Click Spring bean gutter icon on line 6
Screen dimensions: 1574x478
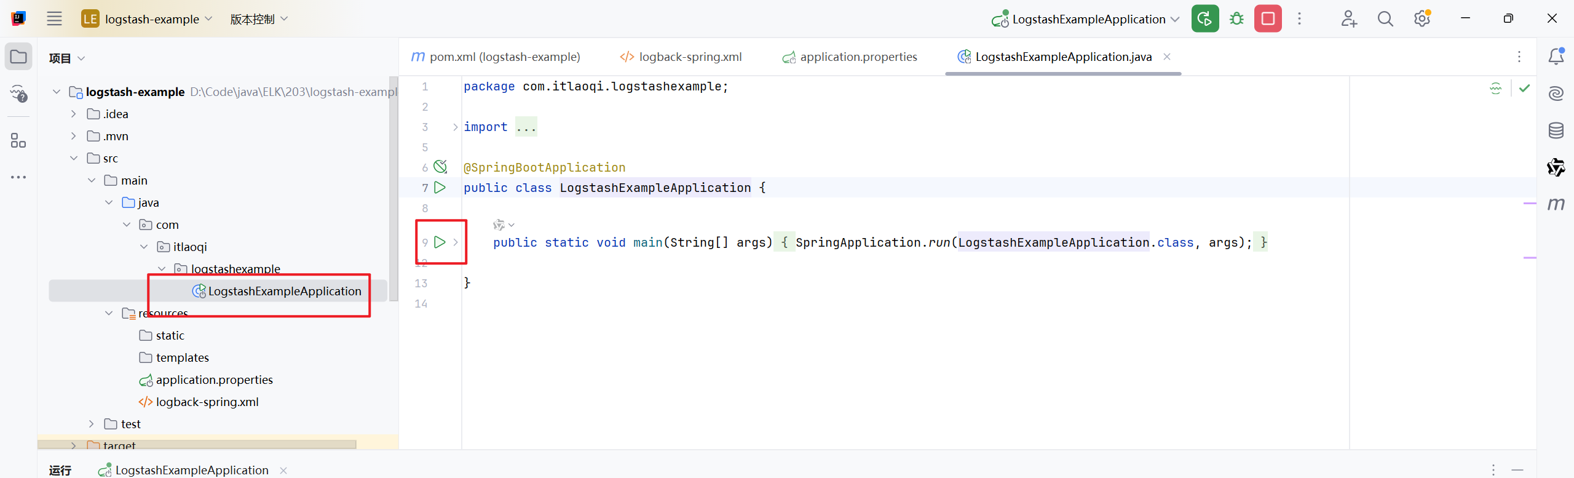point(440,166)
